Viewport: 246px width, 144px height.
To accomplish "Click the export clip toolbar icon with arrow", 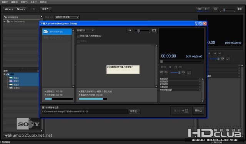I will (x=46, y=9).
